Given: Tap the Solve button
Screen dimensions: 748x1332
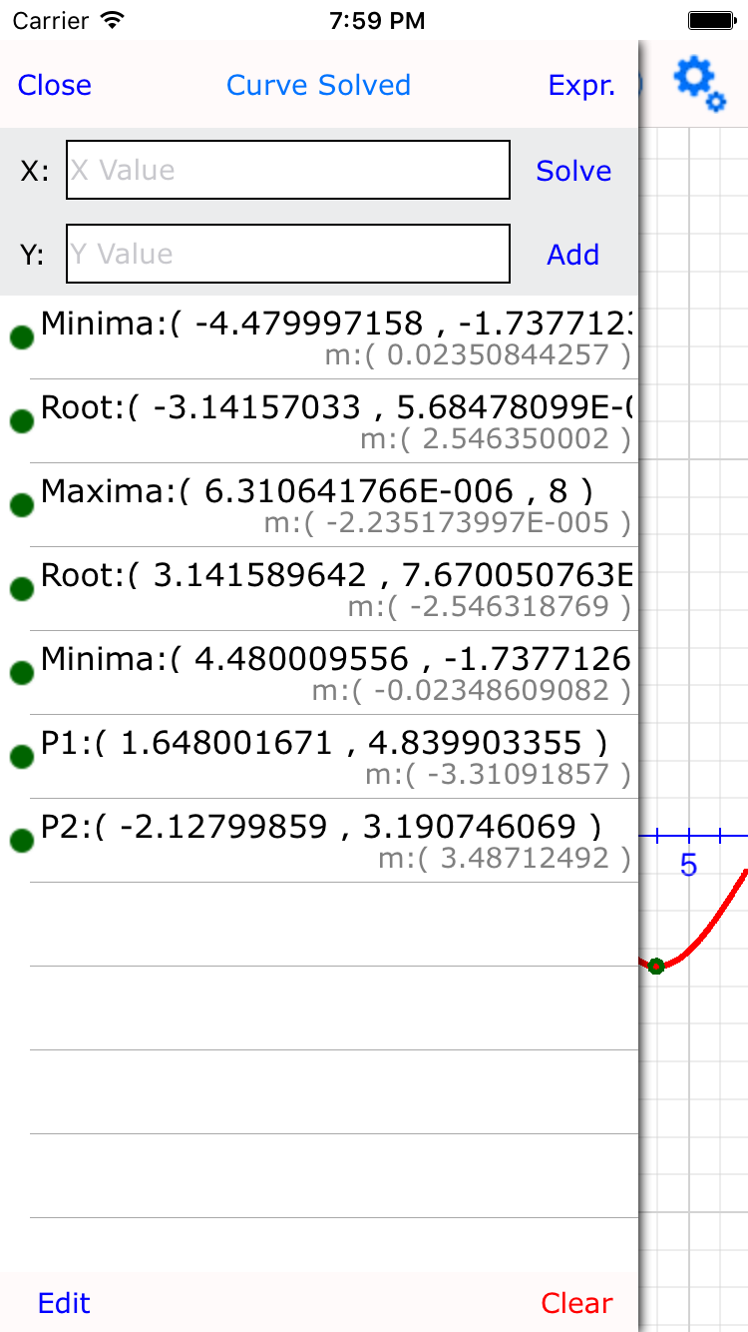Looking at the screenshot, I should [573, 171].
